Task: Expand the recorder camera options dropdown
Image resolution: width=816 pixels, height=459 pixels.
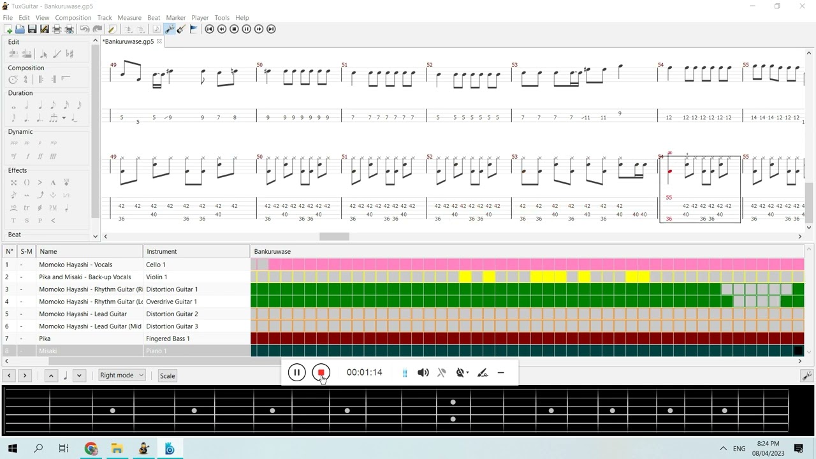Action: (x=468, y=373)
